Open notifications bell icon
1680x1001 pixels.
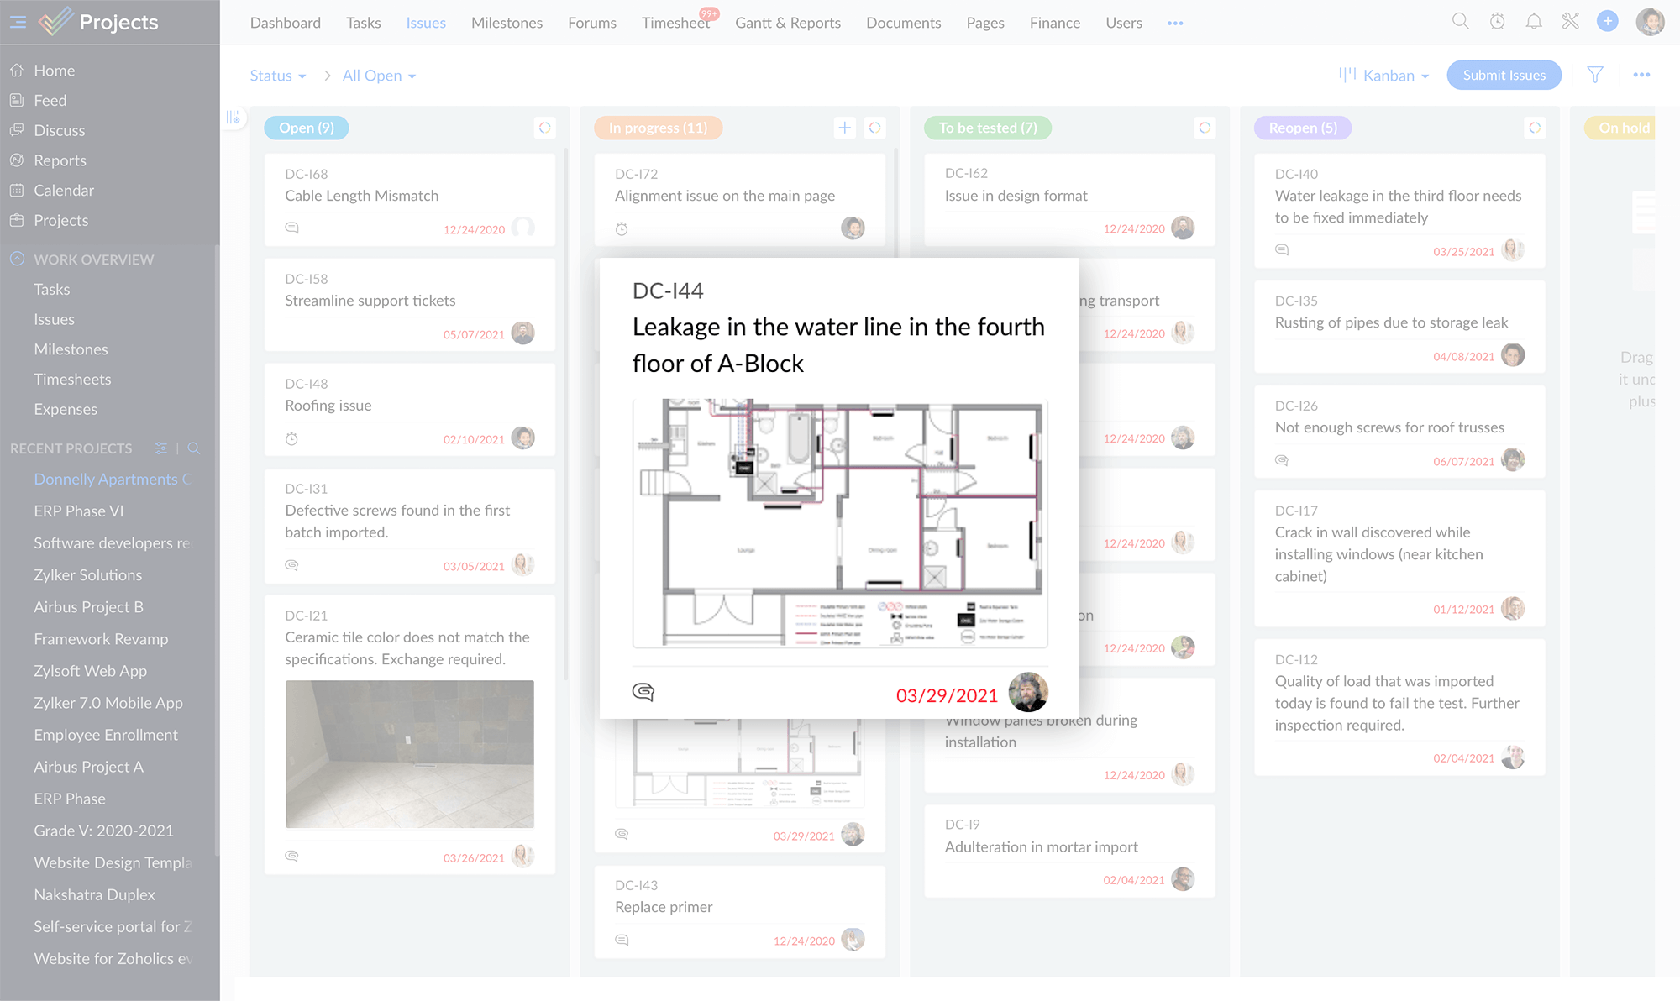[1534, 22]
